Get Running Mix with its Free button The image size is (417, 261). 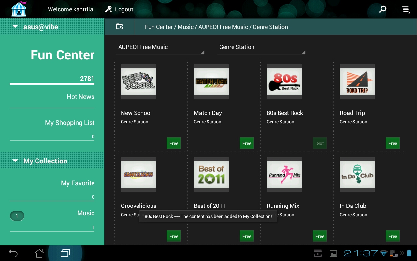click(320, 236)
